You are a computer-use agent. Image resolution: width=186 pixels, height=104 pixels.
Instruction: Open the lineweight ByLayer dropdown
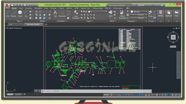[x=138, y=15]
